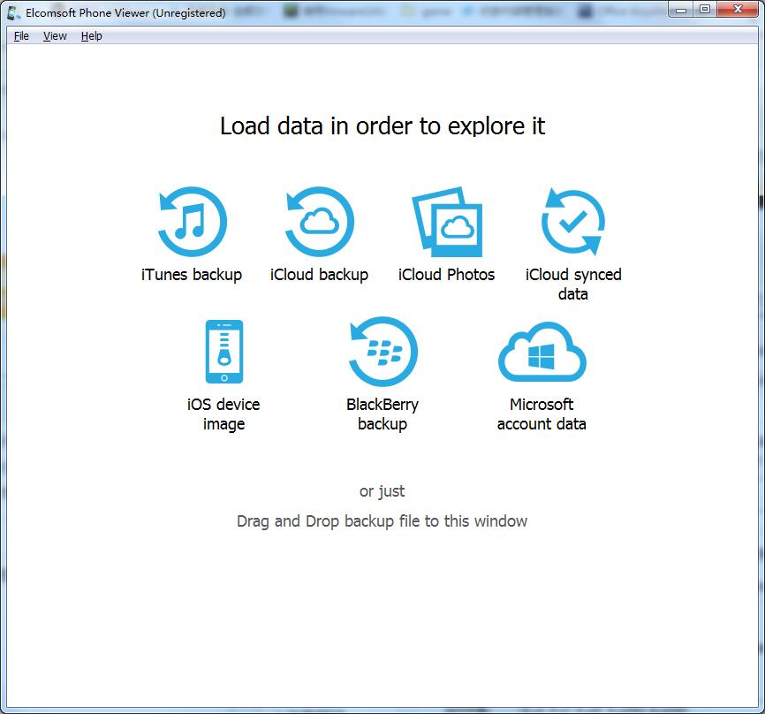Select the "iCloud Photos" text label

click(x=447, y=275)
